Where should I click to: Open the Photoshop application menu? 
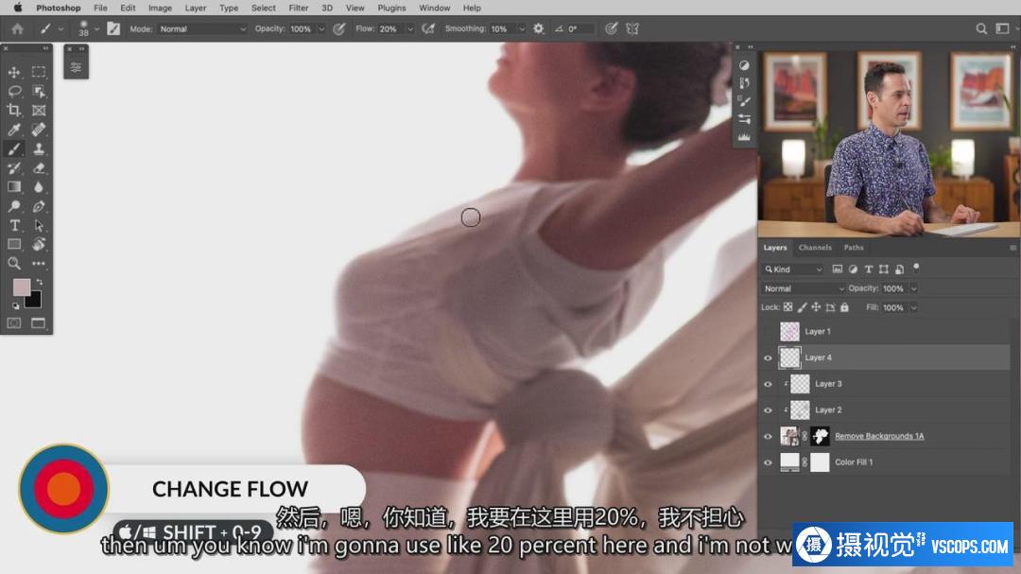58,8
